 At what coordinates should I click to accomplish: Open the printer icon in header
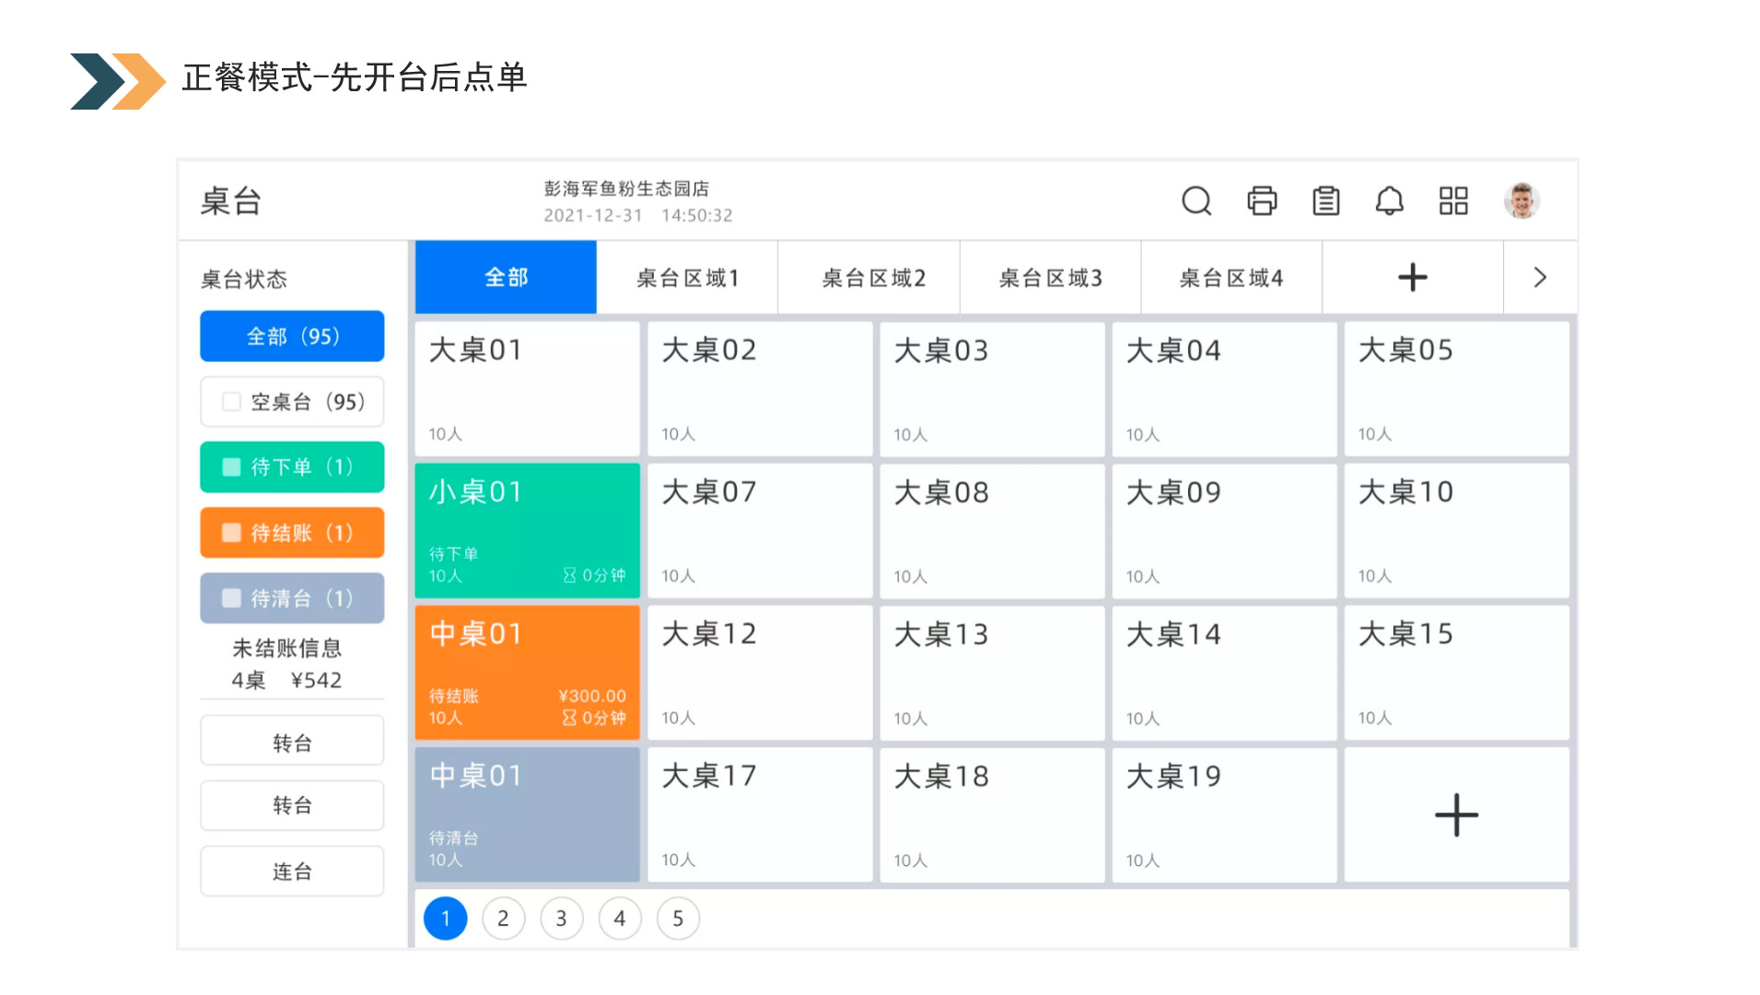1261,201
